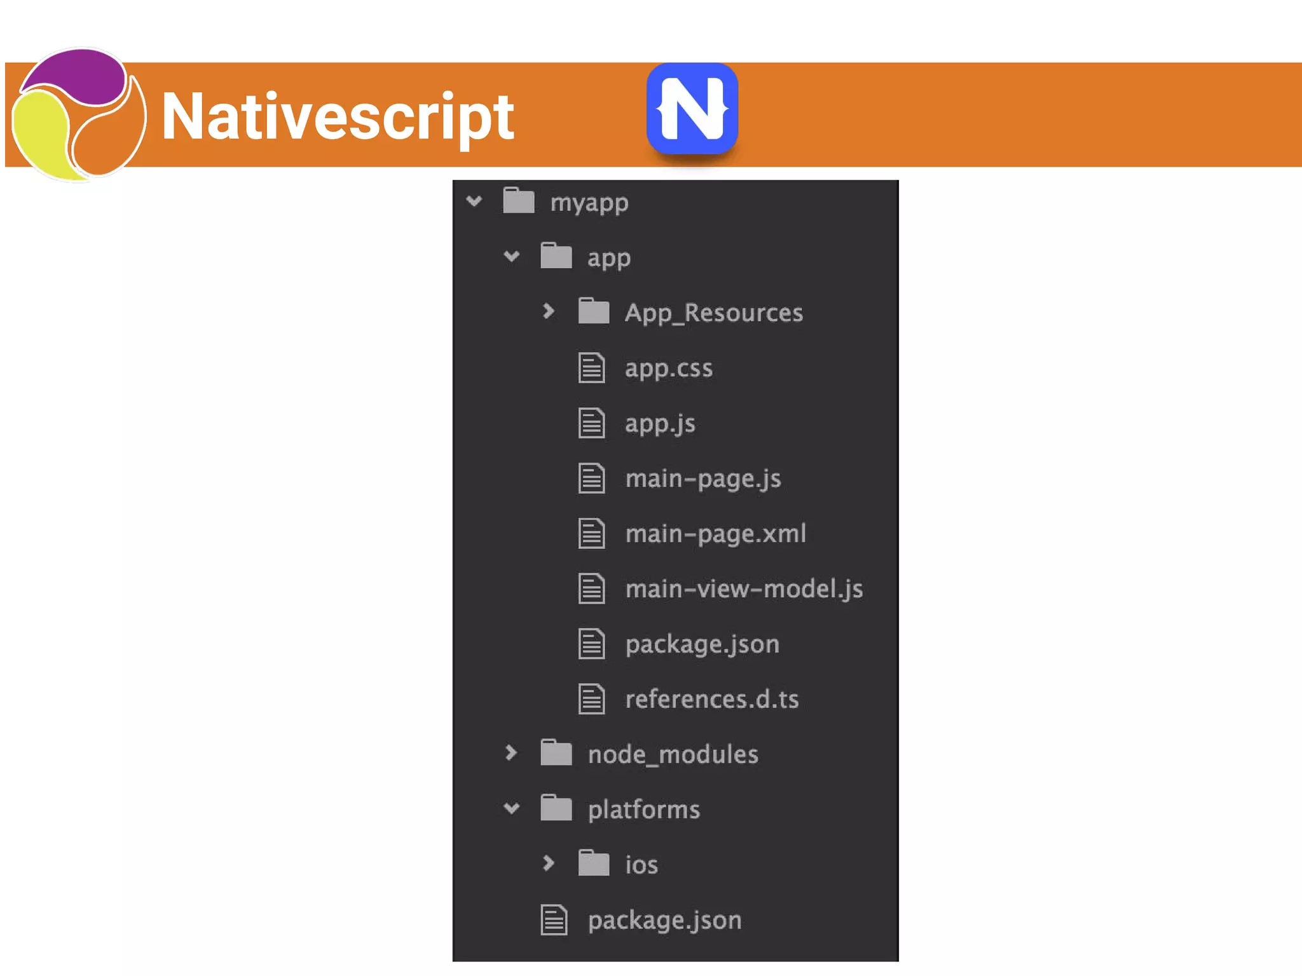Click the blue NativeScript N logo
Screen dimensions: 1302x976
[692, 109]
